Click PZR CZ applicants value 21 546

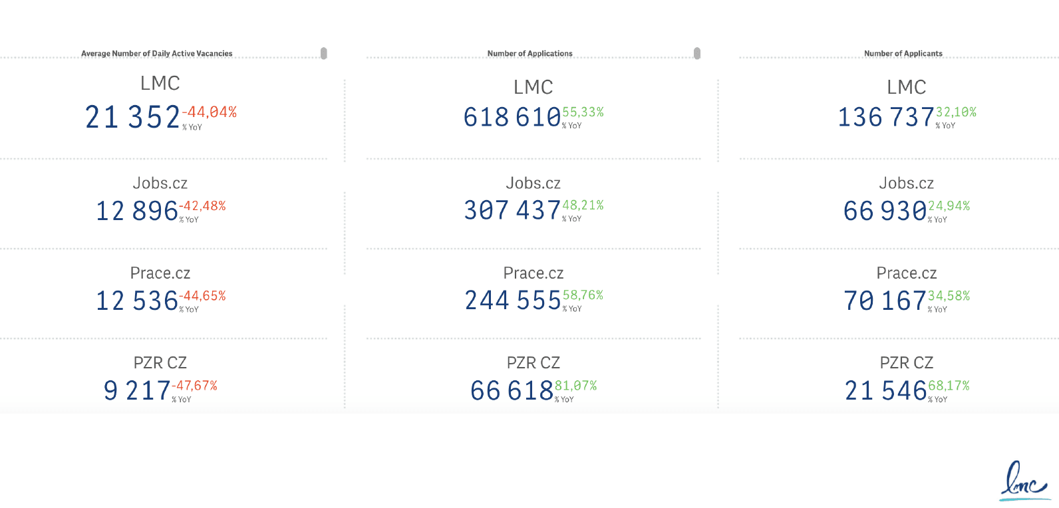885,390
